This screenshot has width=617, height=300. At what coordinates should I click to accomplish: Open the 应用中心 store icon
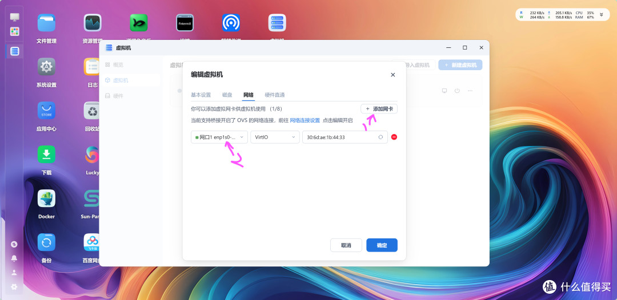[46, 111]
